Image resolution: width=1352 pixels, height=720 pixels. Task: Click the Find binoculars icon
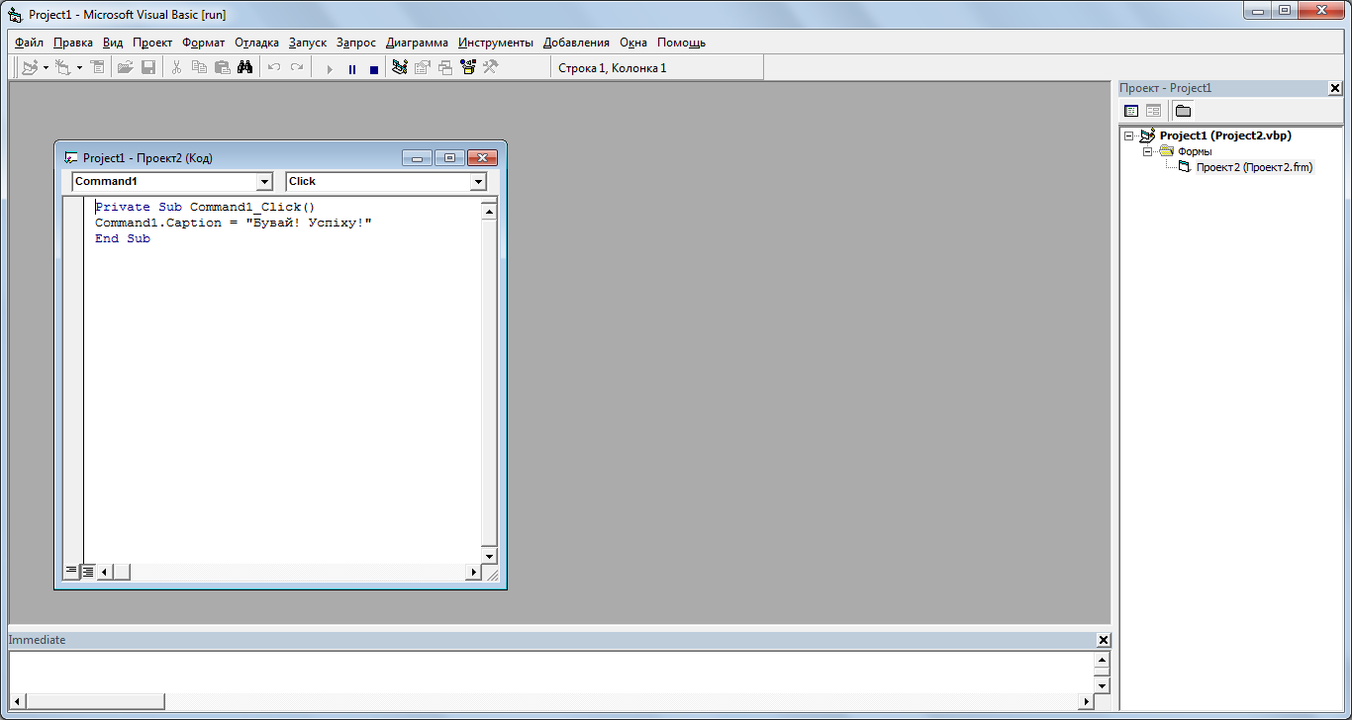point(245,68)
